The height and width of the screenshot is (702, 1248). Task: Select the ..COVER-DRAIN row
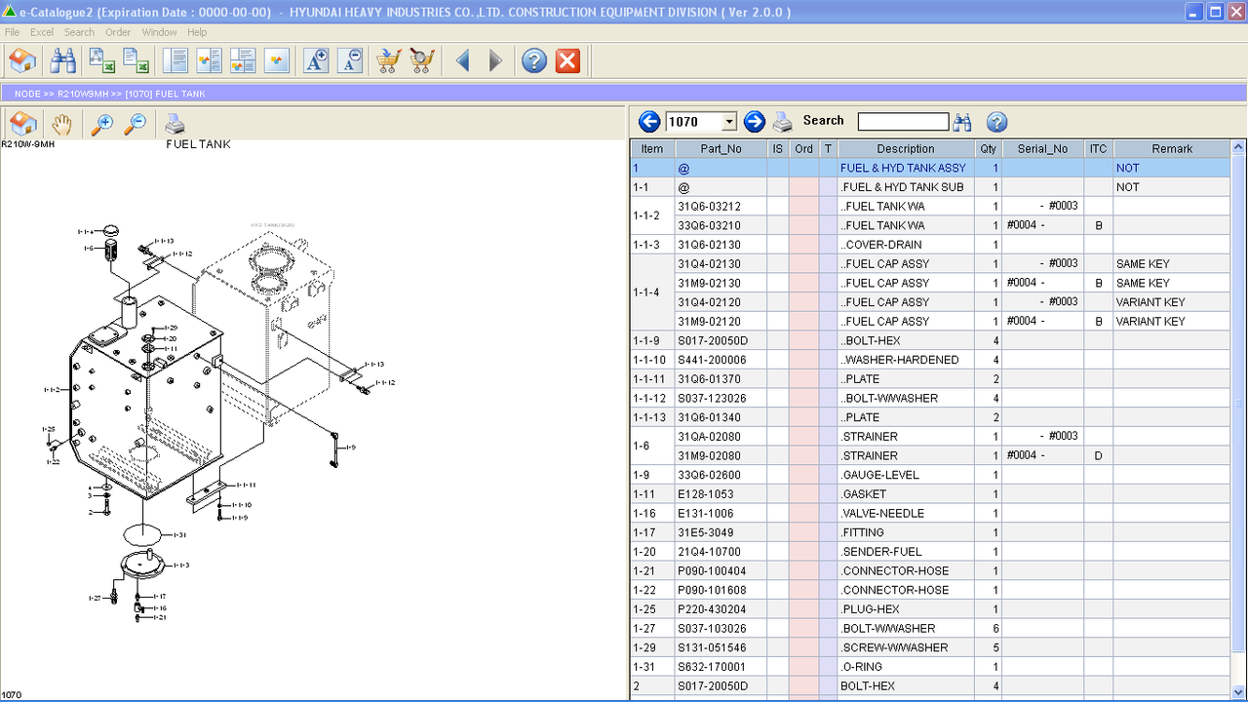pos(930,245)
